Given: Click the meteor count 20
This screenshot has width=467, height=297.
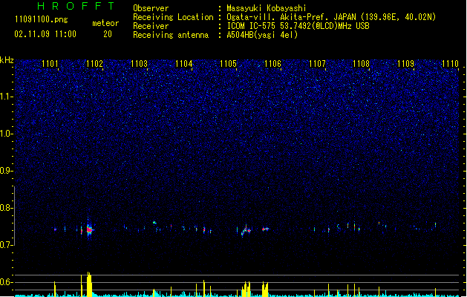Looking at the screenshot, I should 108,34.
